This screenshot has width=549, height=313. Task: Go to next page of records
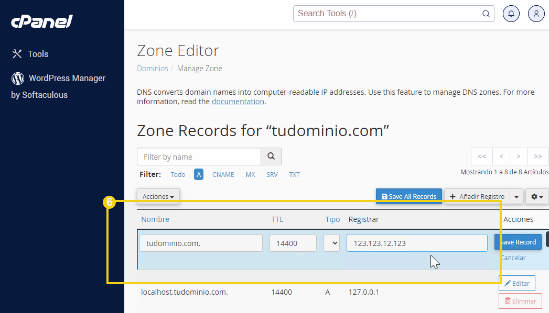click(519, 156)
